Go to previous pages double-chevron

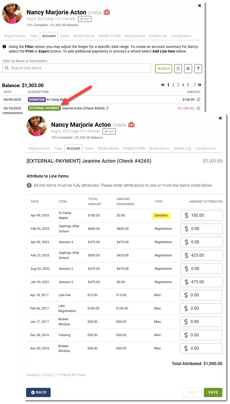(163, 85)
